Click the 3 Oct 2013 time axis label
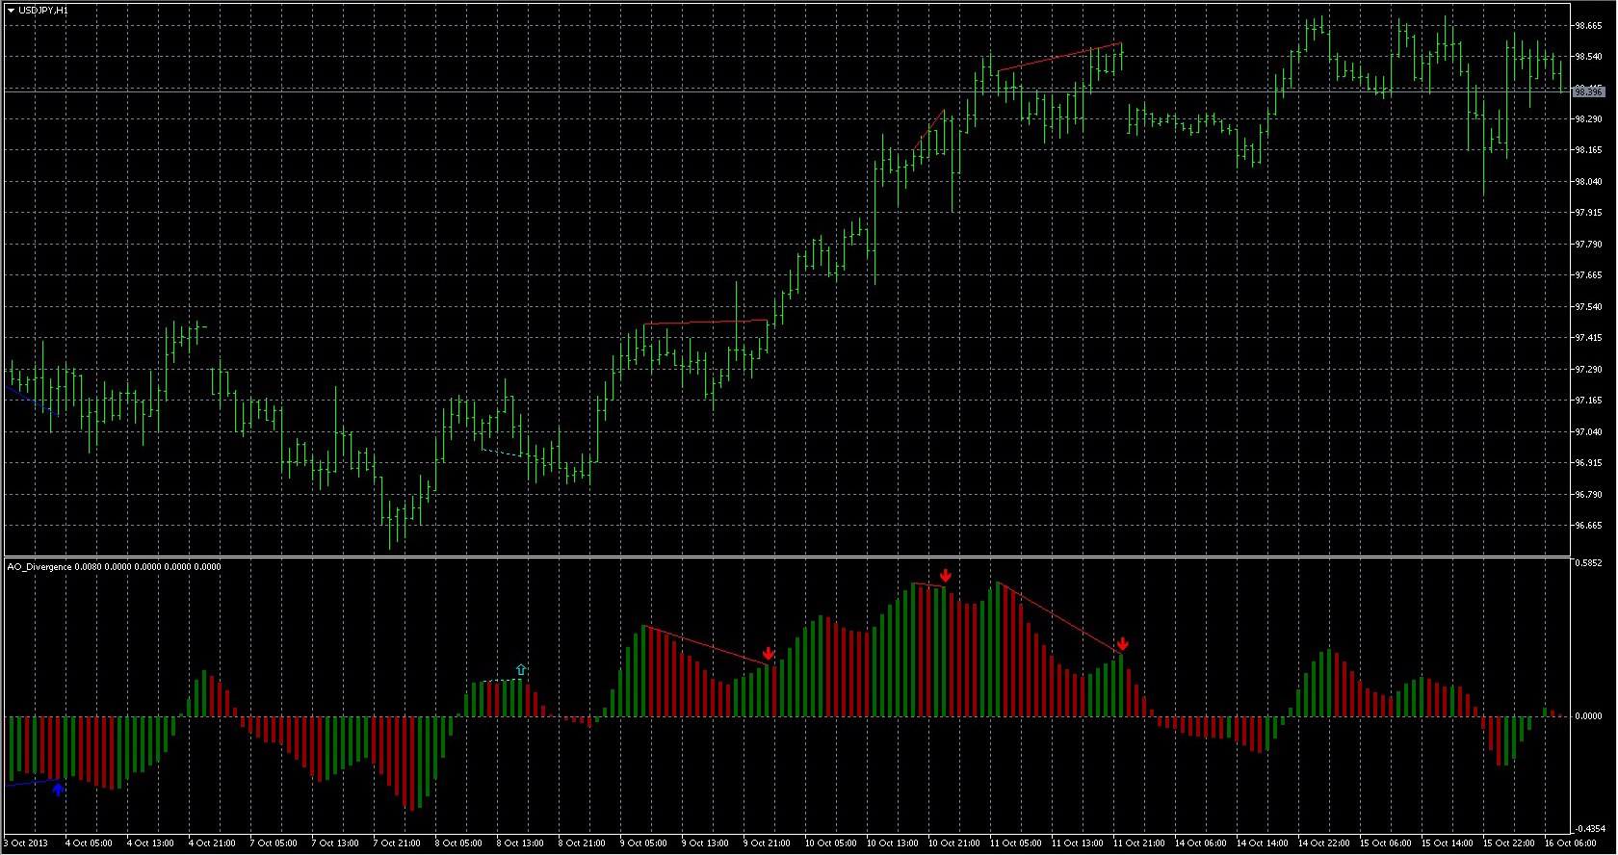 click(x=27, y=843)
